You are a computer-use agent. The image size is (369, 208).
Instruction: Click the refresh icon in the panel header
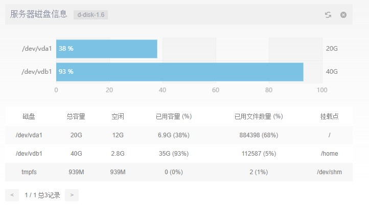(x=328, y=15)
